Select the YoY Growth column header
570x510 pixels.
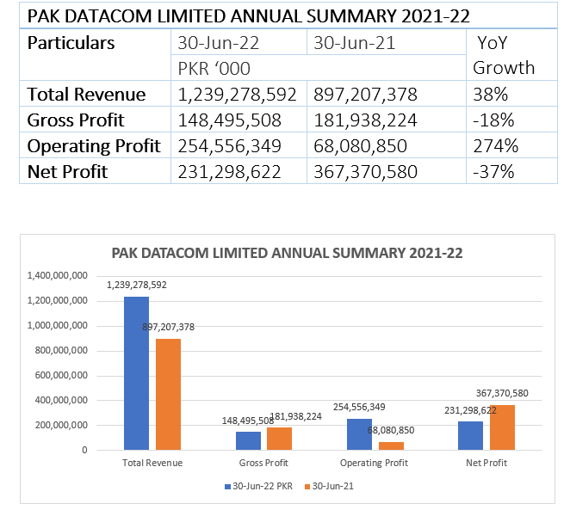pyautogui.click(x=511, y=54)
